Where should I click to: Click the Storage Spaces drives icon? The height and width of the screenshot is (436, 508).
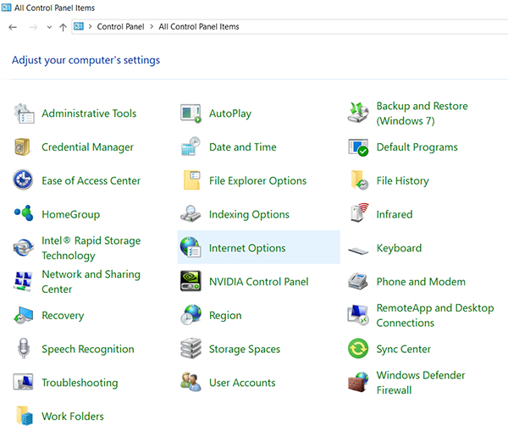[x=190, y=349]
